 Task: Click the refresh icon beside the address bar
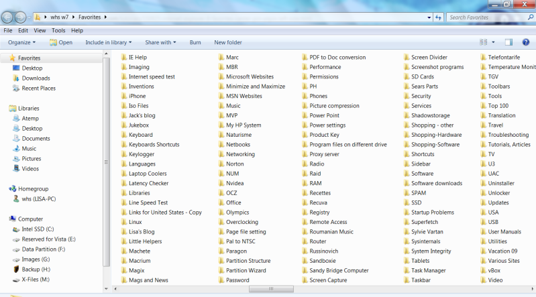click(438, 17)
